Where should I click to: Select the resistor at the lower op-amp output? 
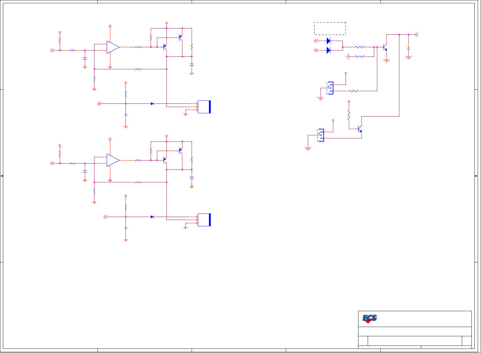click(x=138, y=161)
